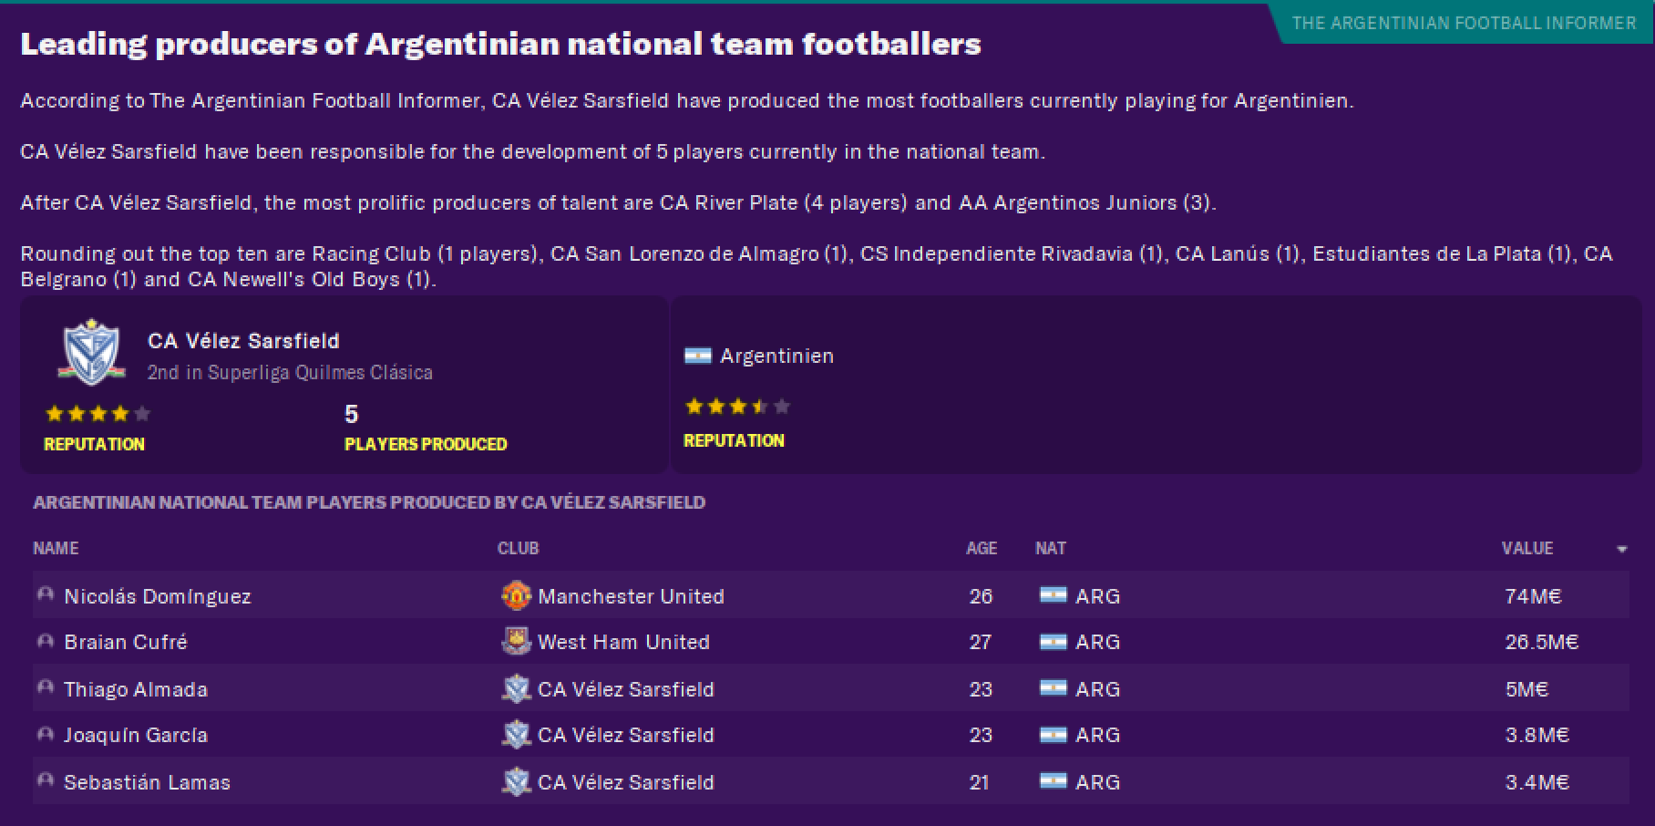Click the West Ham United badge icon
The image size is (1655, 826).
(x=516, y=642)
